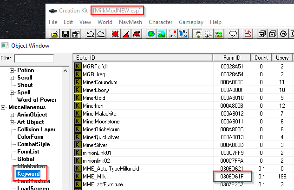Viewport: 294px width, 190px height.
Task: Select the Shout category in tree
Action: [25, 85]
